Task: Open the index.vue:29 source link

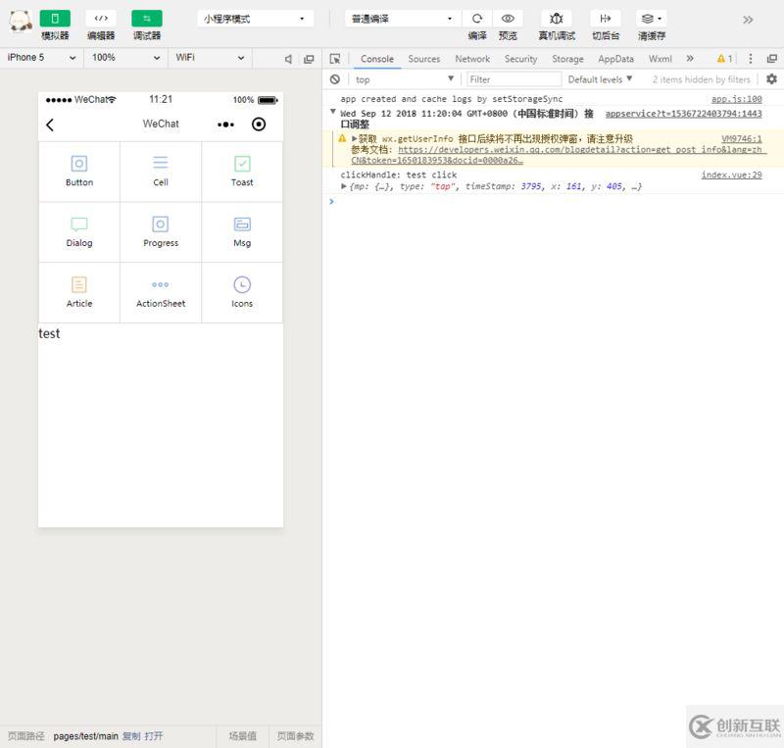Action: pyautogui.click(x=731, y=175)
